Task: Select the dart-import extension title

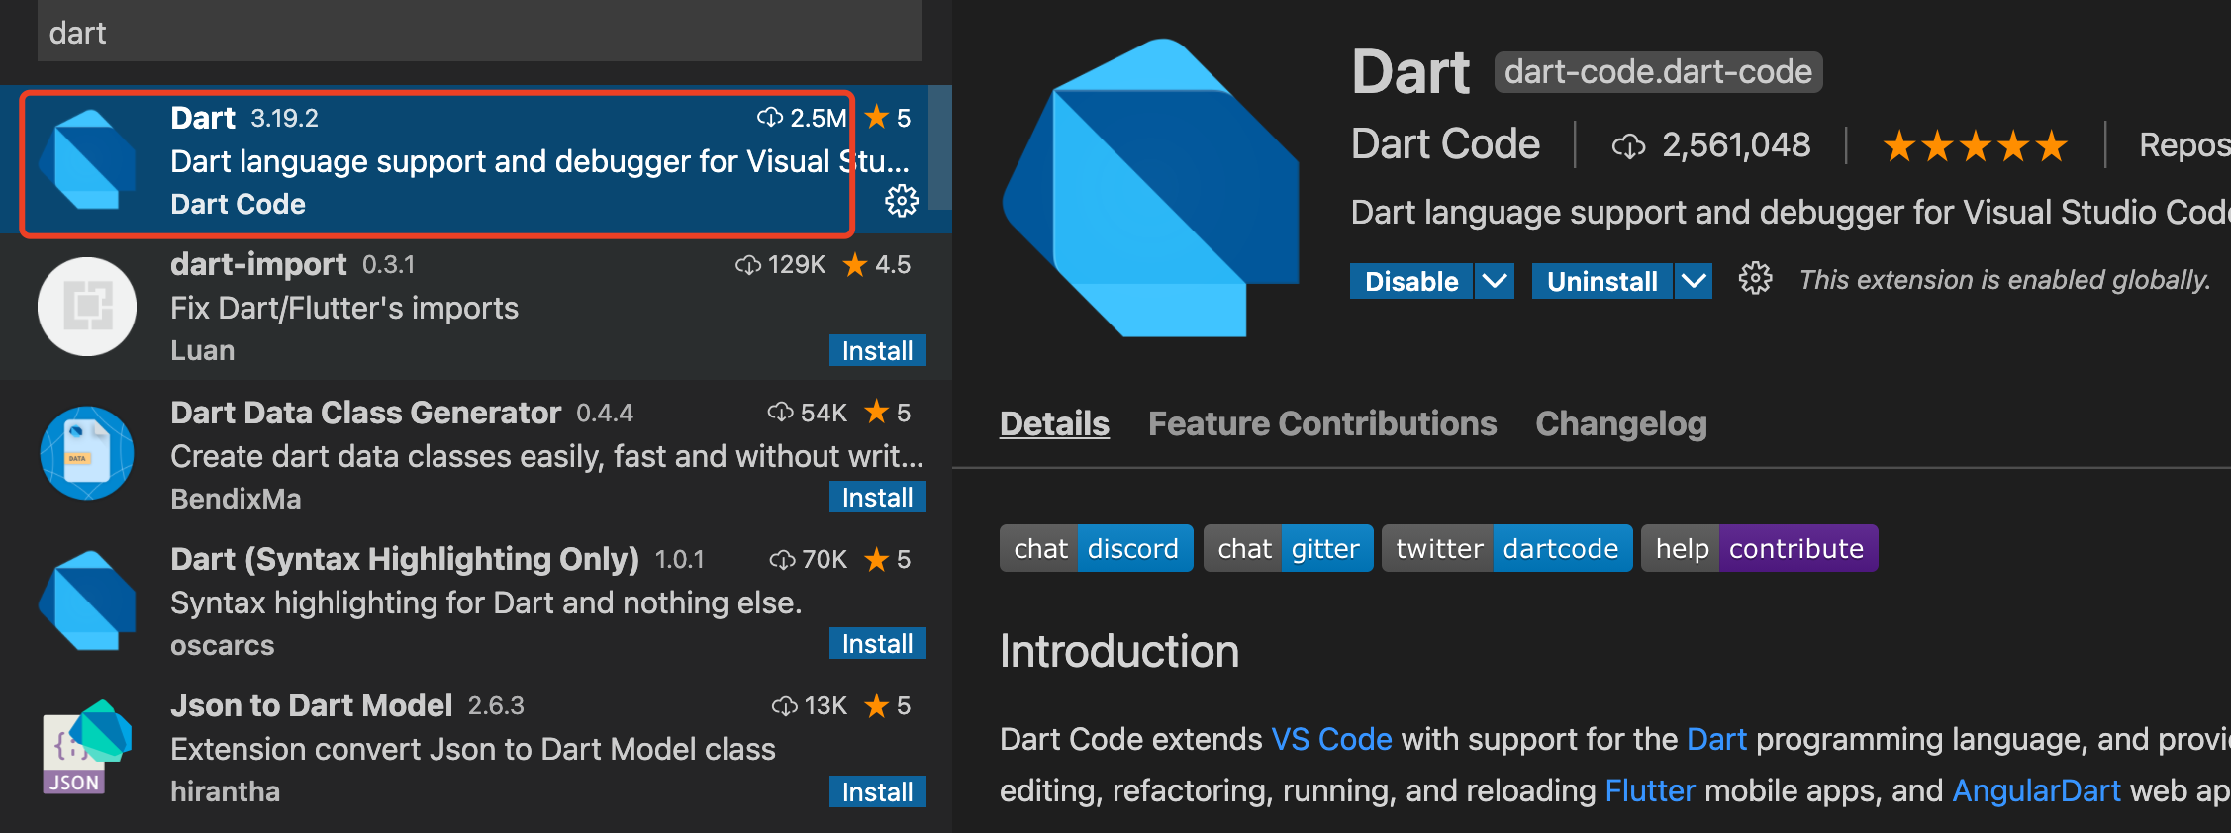Action: (258, 264)
